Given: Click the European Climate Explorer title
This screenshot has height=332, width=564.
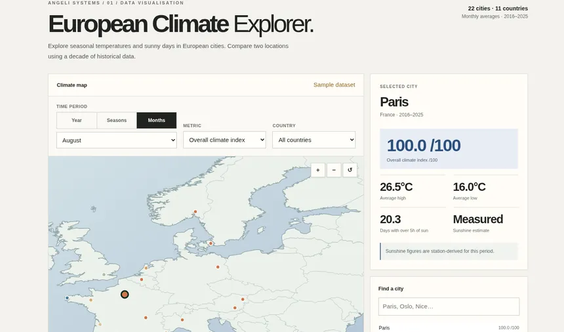Looking at the screenshot, I should tap(180, 24).
